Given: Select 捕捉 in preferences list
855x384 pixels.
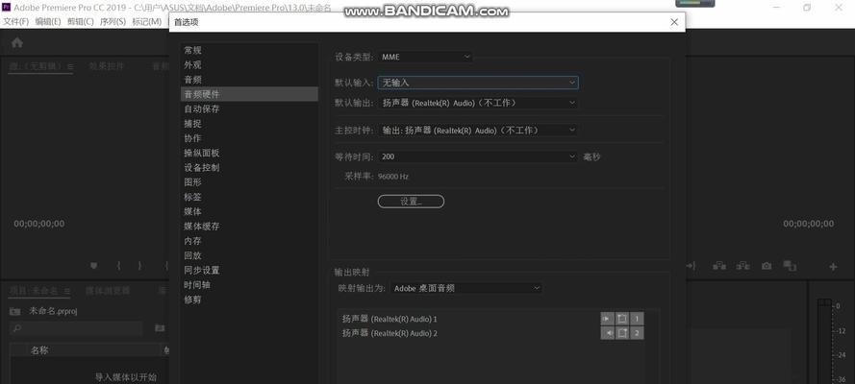Looking at the screenshot, I should click(249, 124).
